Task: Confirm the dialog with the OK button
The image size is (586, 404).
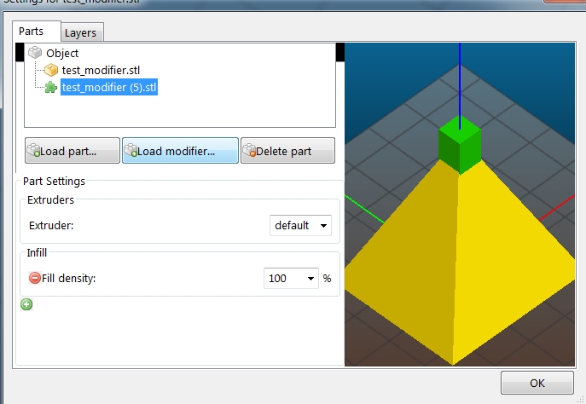Action: pos(537,383)
